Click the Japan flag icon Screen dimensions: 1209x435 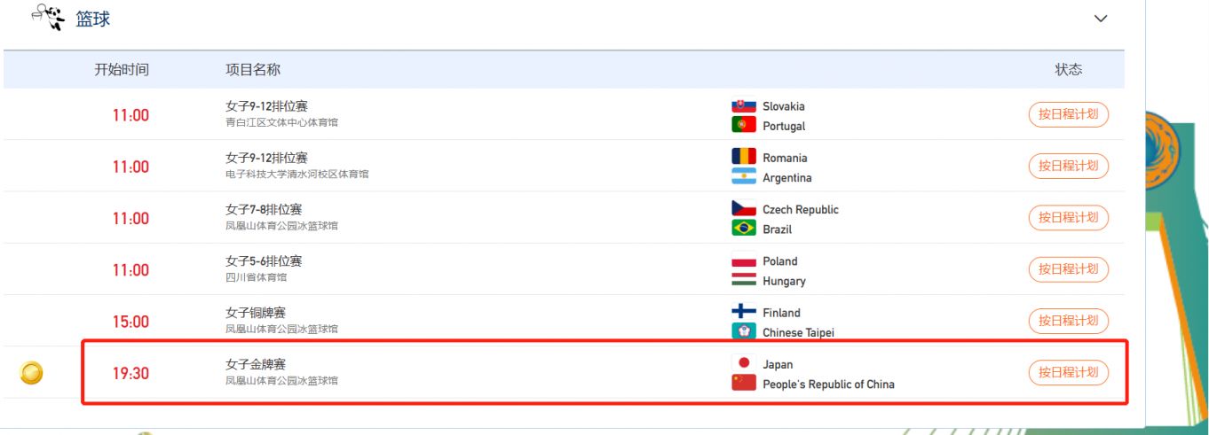(x=744, y=363)
